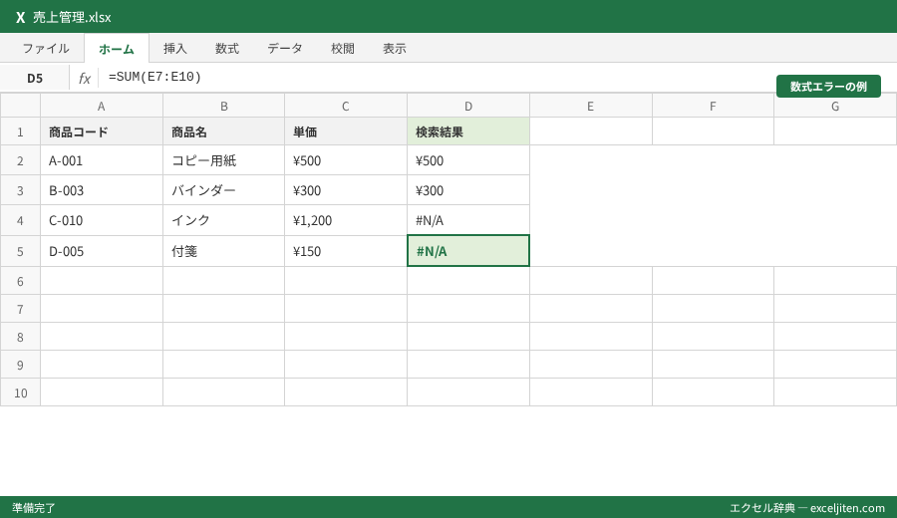Select the 商品名 header cell
The image size is (897, 518).
[x=223, y=131]
